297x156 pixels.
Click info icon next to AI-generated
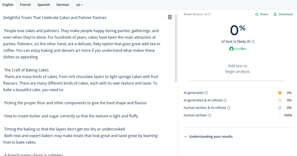coord(206,93)
